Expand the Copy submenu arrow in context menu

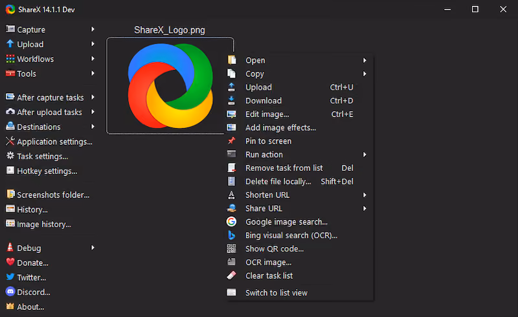(365, 74)
